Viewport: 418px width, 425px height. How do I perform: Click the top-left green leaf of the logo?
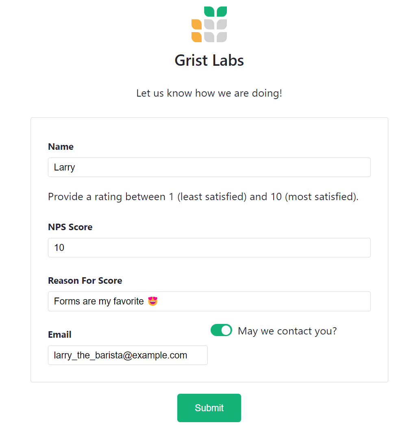209,11
